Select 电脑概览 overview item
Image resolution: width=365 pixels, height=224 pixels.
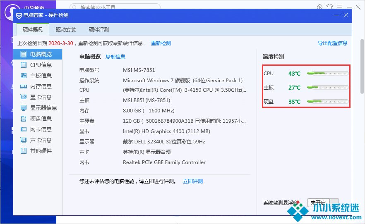41,54
